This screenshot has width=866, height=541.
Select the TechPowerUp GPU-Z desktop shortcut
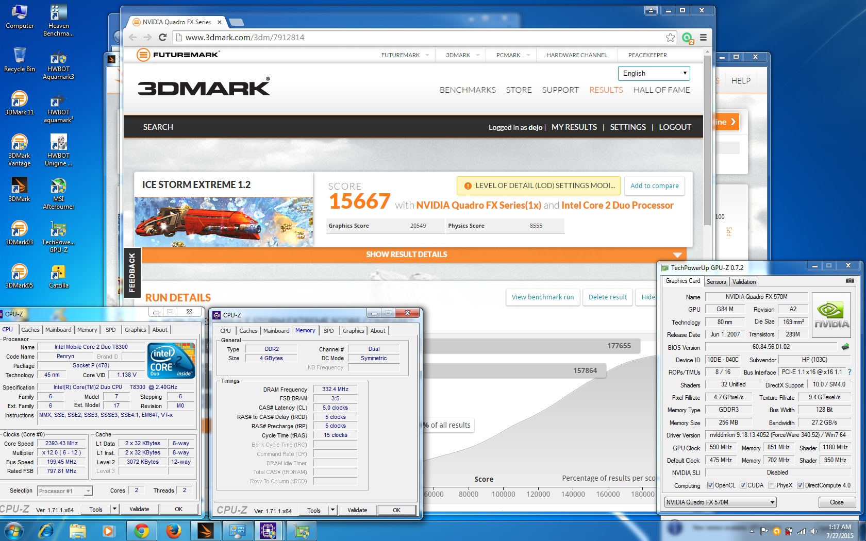tap(58, 237)
